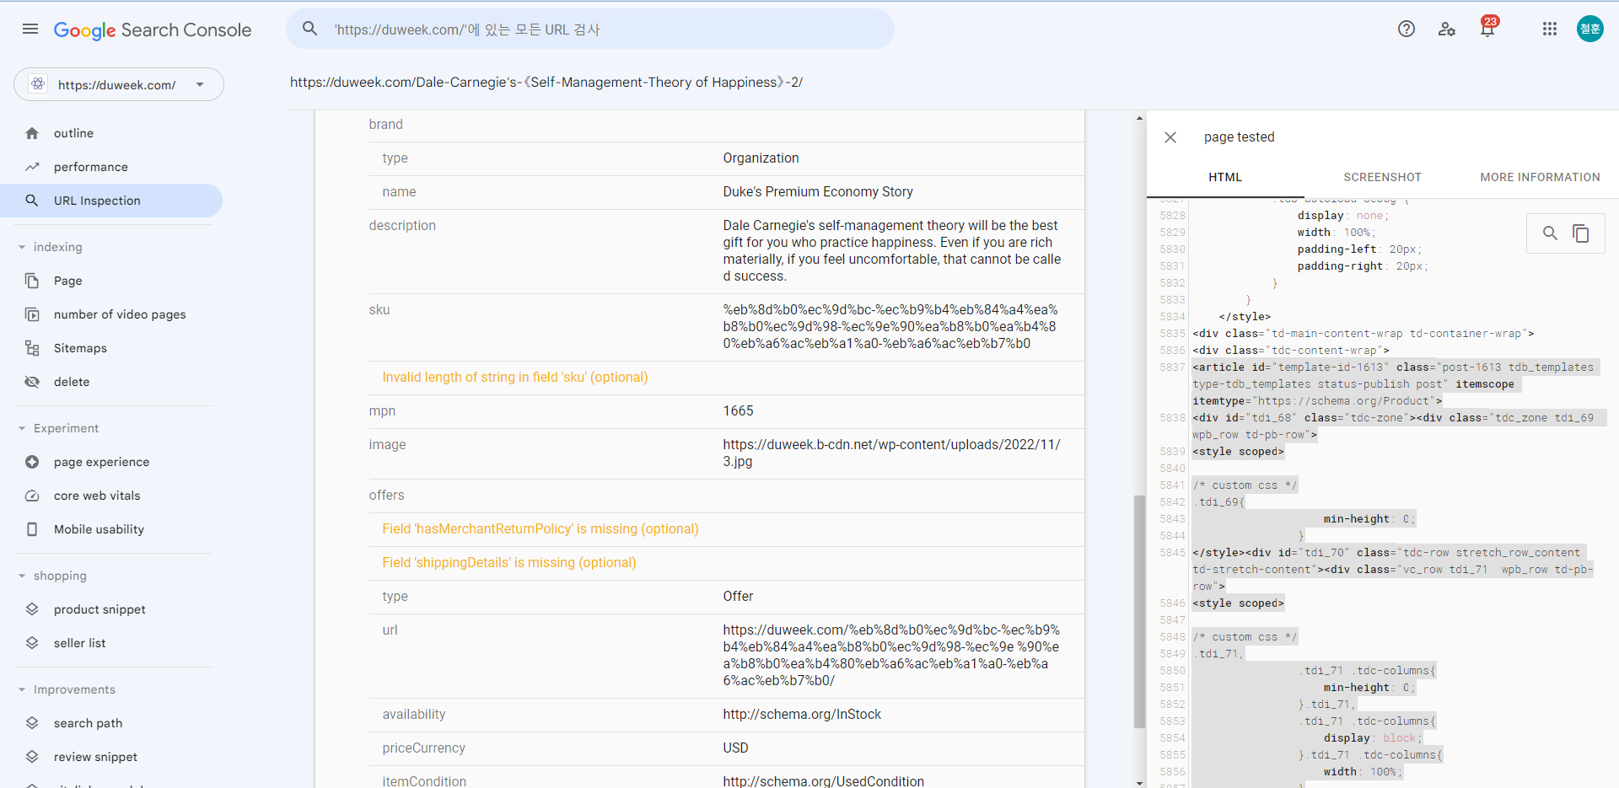Click the mpn value 1665
Screen dimensions: 1619x788
tap(738, 411)
